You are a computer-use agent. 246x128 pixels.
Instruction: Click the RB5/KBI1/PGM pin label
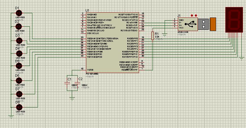pos(95,52)
